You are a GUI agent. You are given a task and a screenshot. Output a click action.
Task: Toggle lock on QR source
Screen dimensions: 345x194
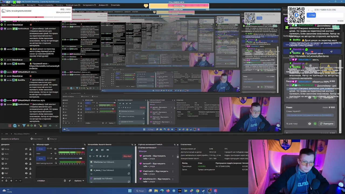30,164
